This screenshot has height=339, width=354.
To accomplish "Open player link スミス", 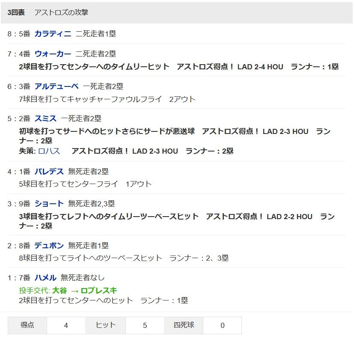I will (x=45, y=118).
